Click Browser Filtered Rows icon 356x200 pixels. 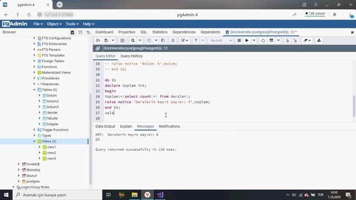coord(88,32)
